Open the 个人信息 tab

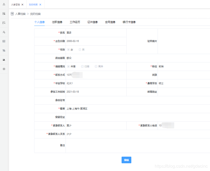coord(39,22)
